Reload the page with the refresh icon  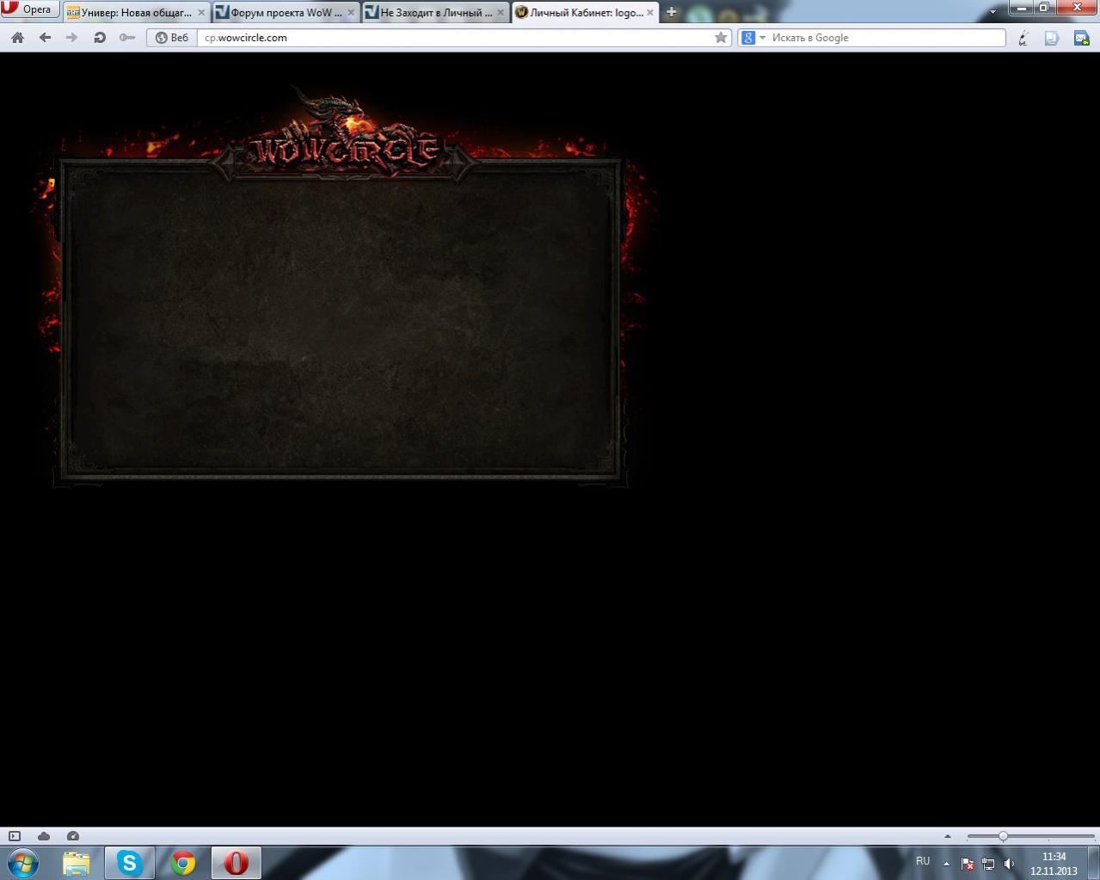100,38
